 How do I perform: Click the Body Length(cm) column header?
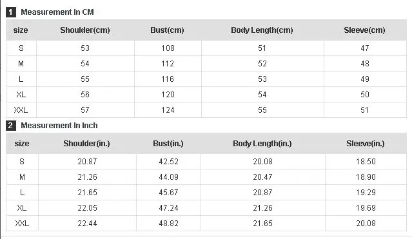pos(262,30)
